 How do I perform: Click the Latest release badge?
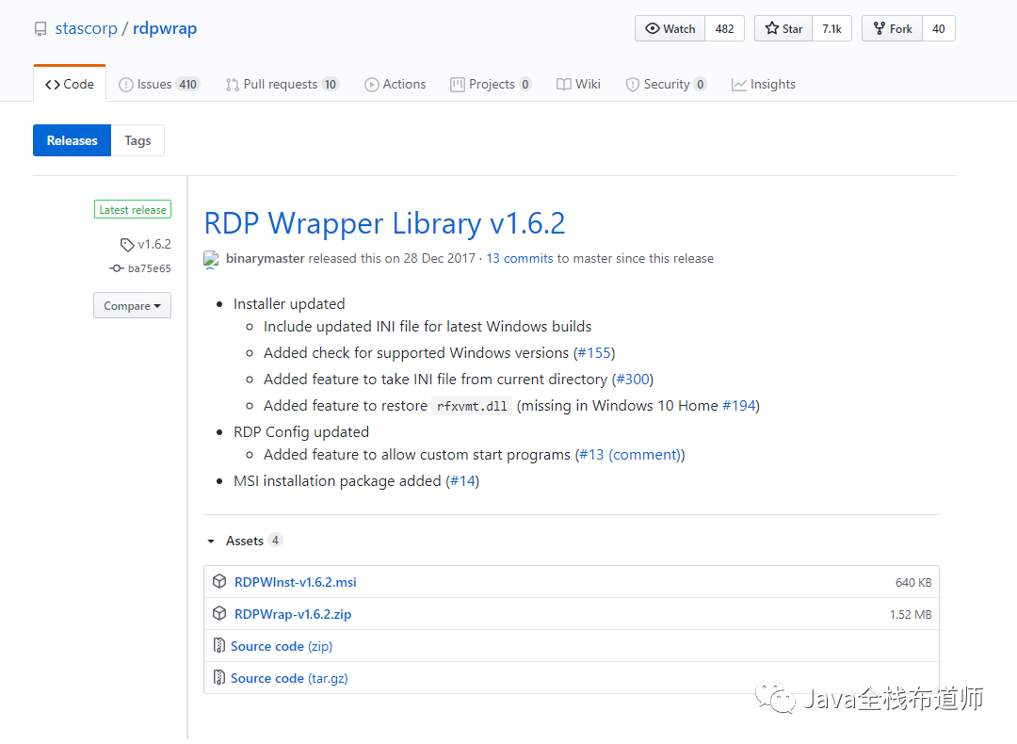133,209
